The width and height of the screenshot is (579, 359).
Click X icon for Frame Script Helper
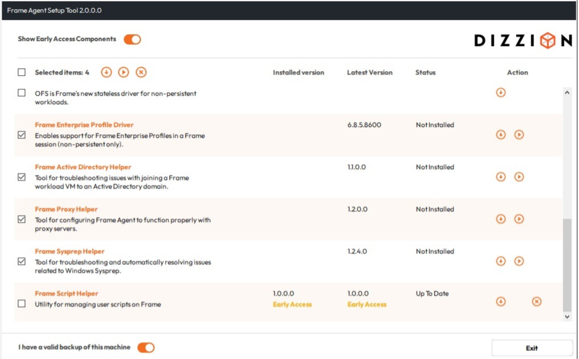[536, 302]
